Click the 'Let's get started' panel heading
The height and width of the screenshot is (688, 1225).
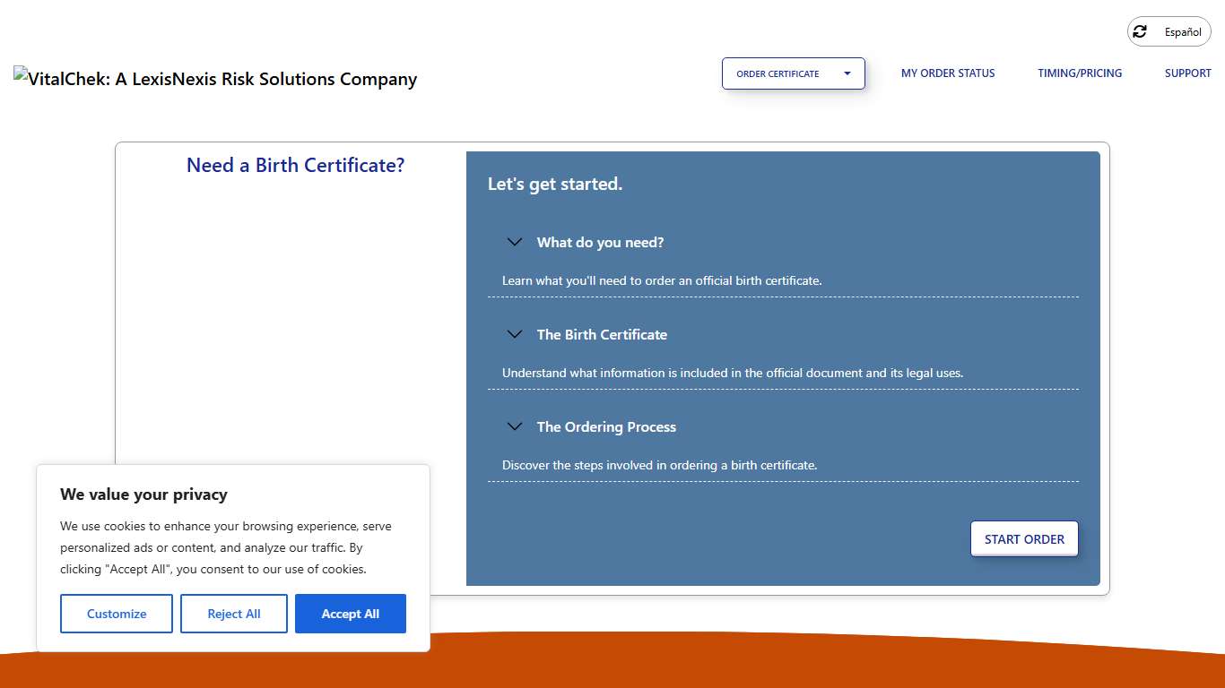pos(554,184)
